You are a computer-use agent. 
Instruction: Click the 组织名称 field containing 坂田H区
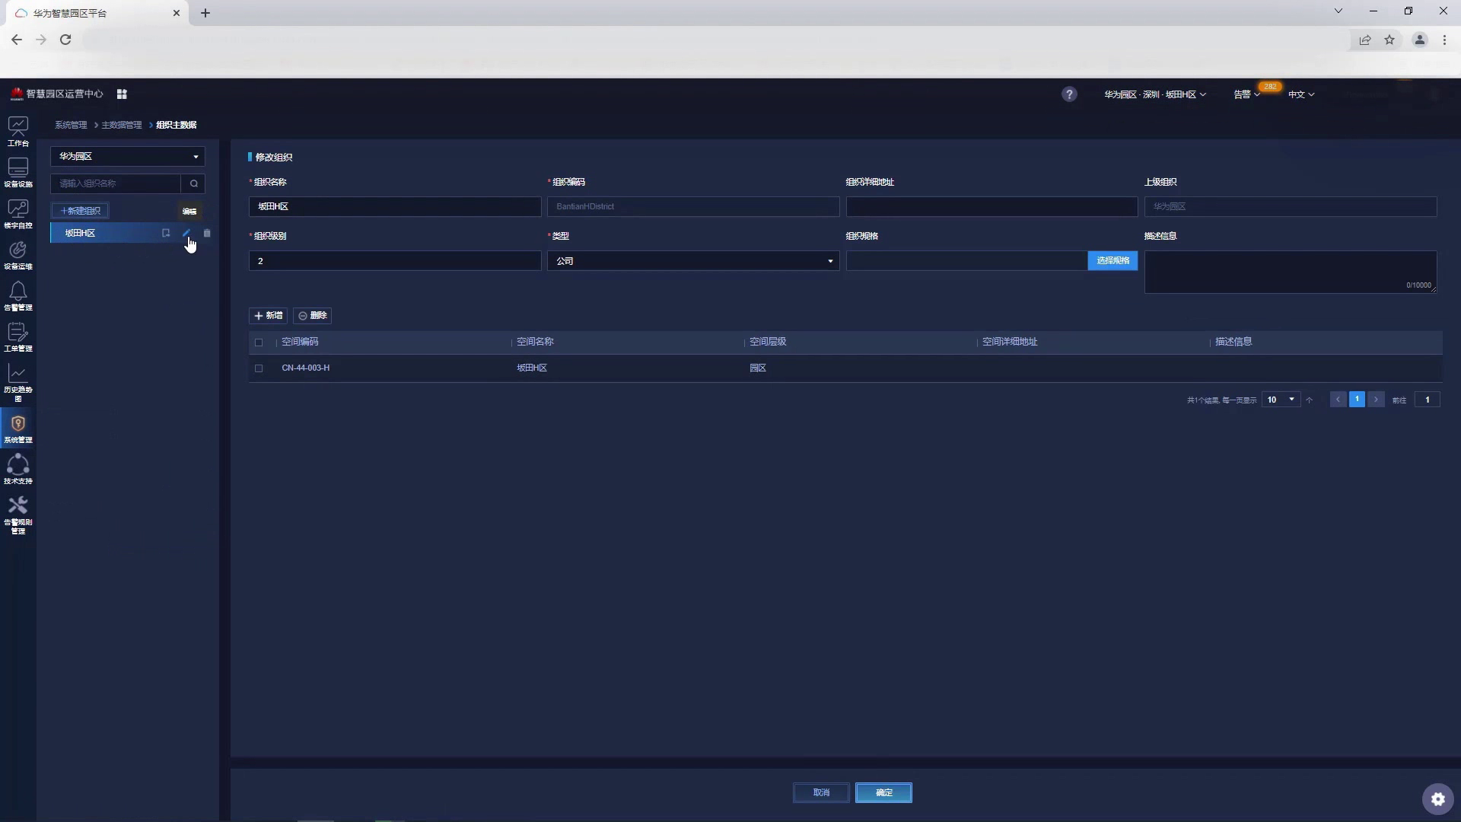click(395, 206)
